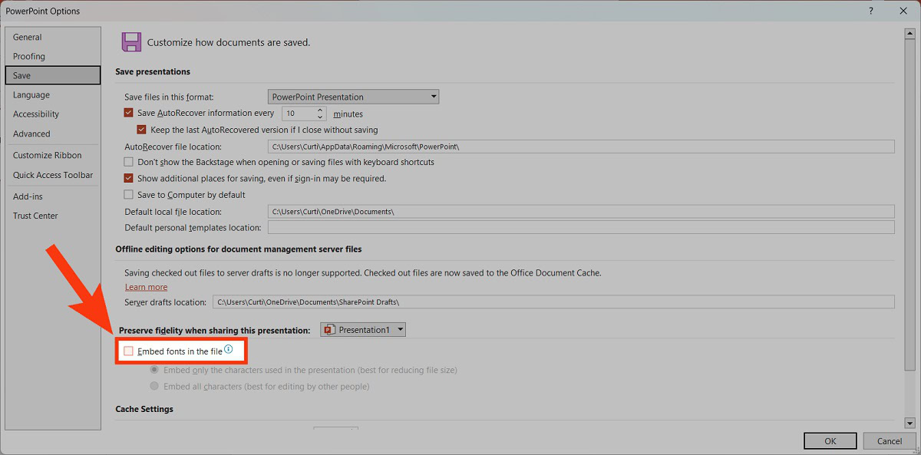Enable Embed fonts in the file
The height and width of the screenshot is (455, 921).
coord(129,351)
